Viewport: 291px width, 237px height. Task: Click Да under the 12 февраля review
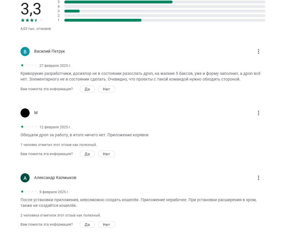click(87, 154)
